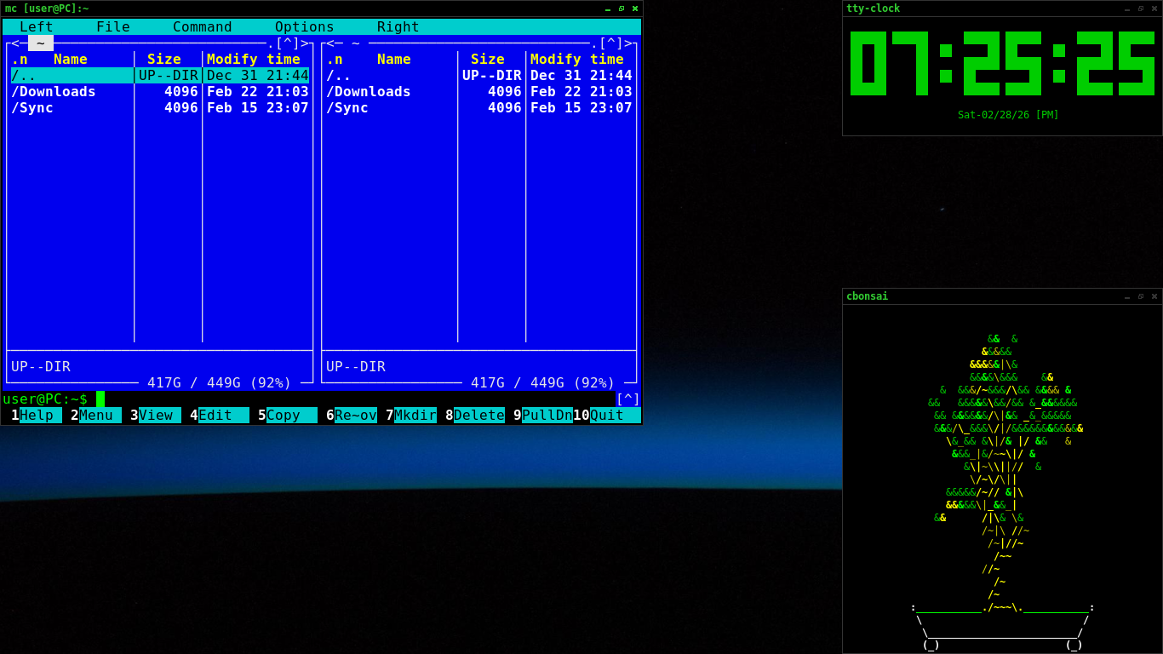The height and width of the screenshot is (654, 1163).
Task: Minimize the cbonsai window
Action: (1127, 296)
